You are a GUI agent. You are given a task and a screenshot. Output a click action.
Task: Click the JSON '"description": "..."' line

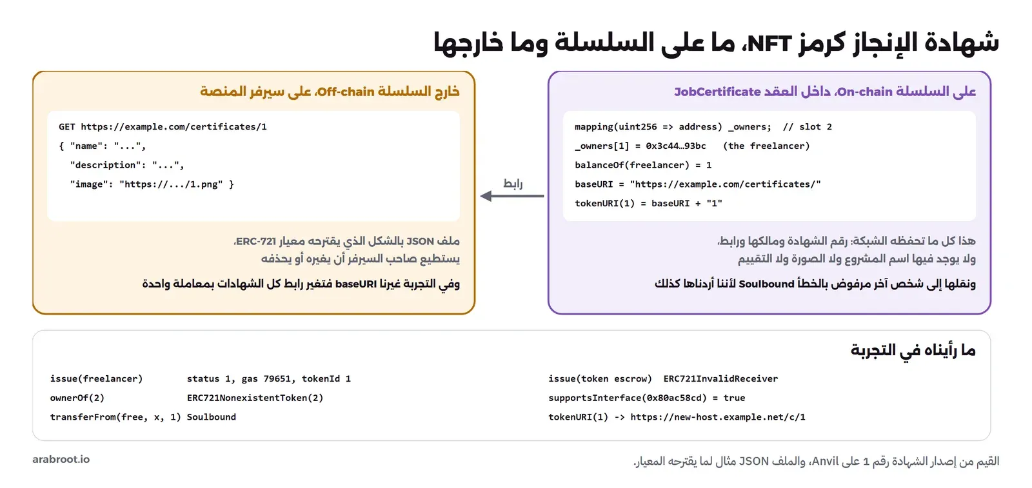click(x=127, y=165)
